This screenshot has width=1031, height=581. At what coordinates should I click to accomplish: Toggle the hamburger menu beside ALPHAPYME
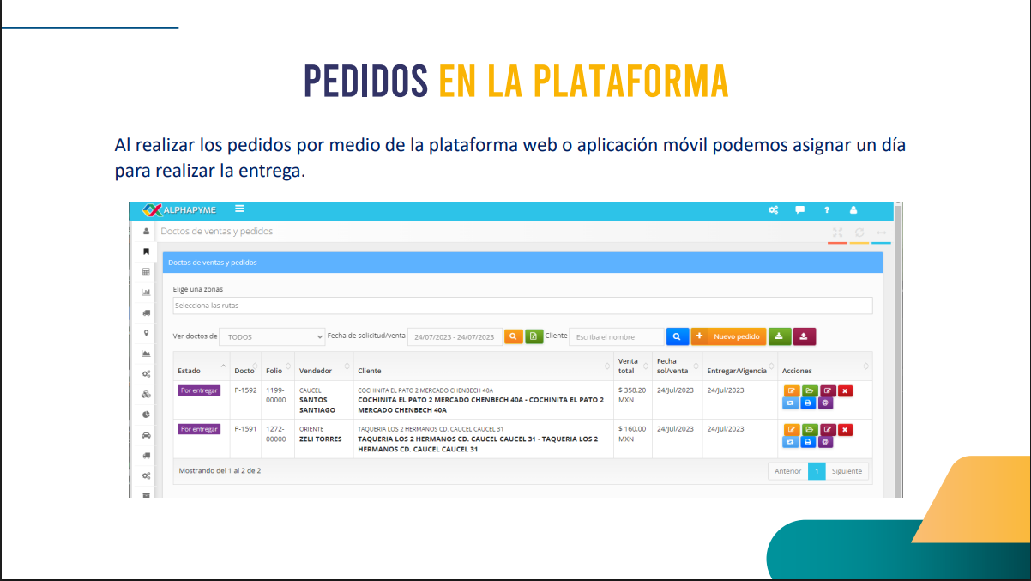(x=239, y=209)
